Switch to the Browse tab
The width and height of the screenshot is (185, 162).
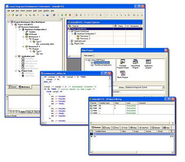pyautogui.click(x=13, y=87)
